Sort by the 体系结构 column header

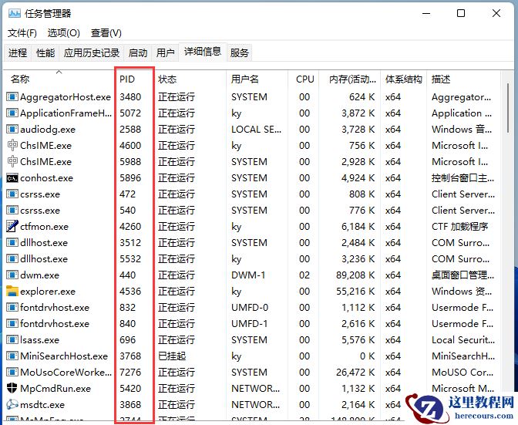pyautogui.click(x=404, y=79)
